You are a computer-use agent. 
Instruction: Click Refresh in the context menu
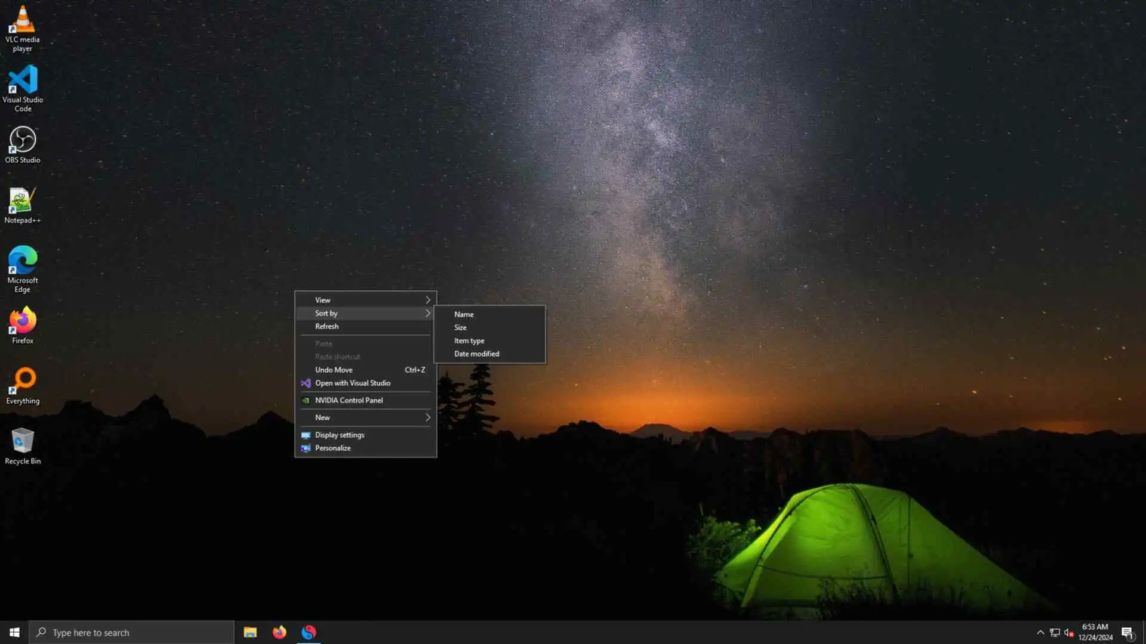pyautogui.click(x=327, y=326)
